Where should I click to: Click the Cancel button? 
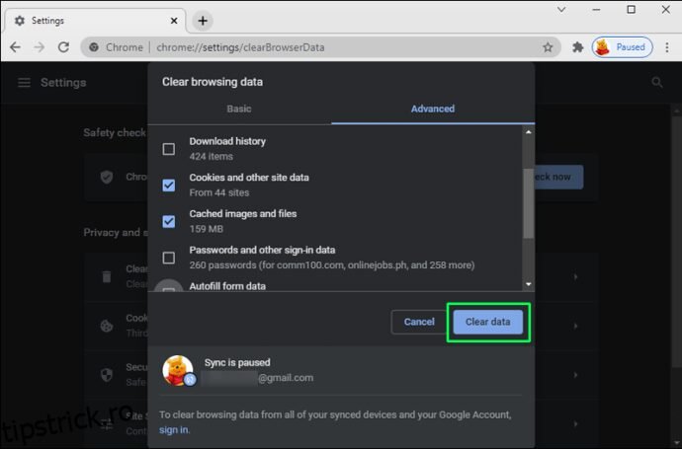pyautogui.click(x=419, y=322)
